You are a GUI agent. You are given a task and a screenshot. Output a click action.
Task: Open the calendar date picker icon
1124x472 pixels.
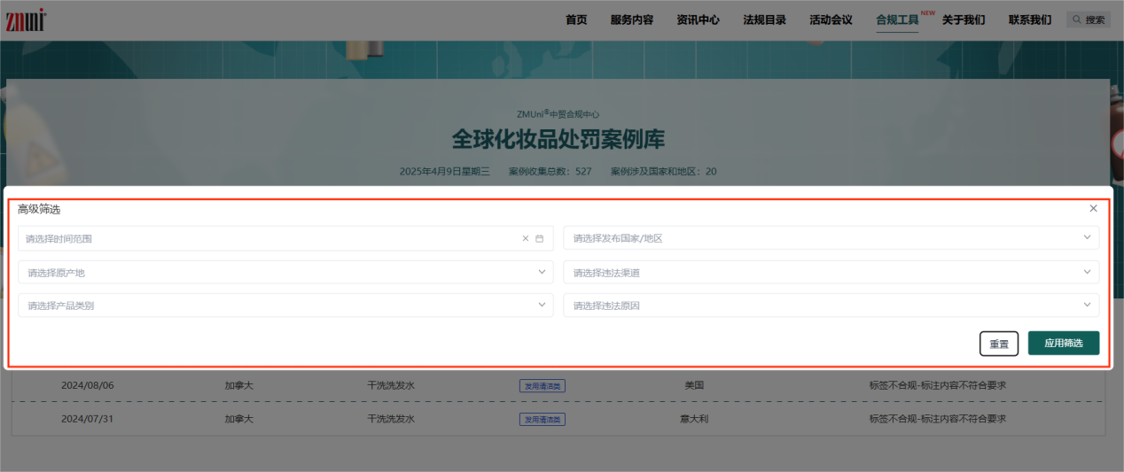coord(539,238)
